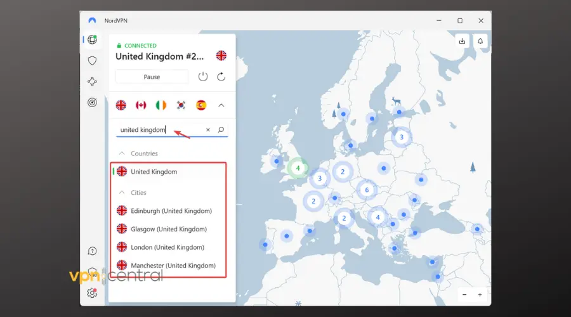Select the Canada recent flag
This screenshot has height=317, width=571.
point(141,105)
